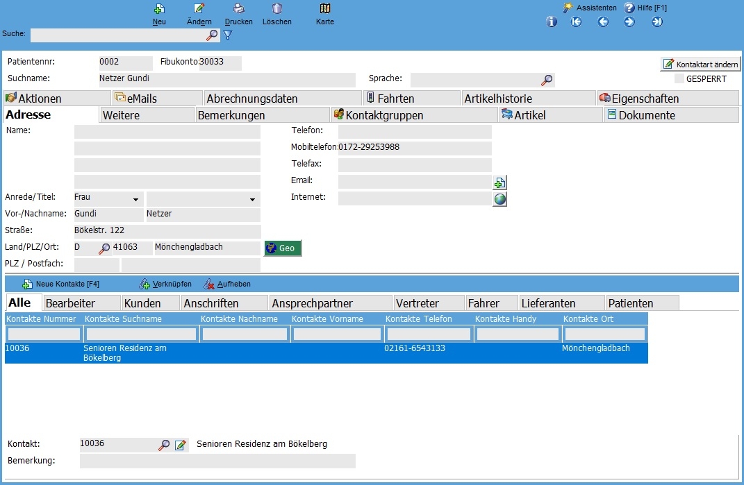This screenshot has width=744, height=485.
Task: Click the Kontakte Telefon column header
Action: click(x=429, y=319)
